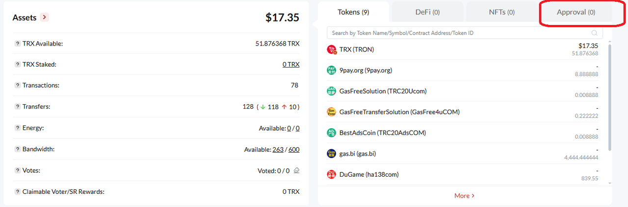The width and height of the screenshot is (628, 207).
Task: Switch to the Approval tab
Action: [576, 12]
